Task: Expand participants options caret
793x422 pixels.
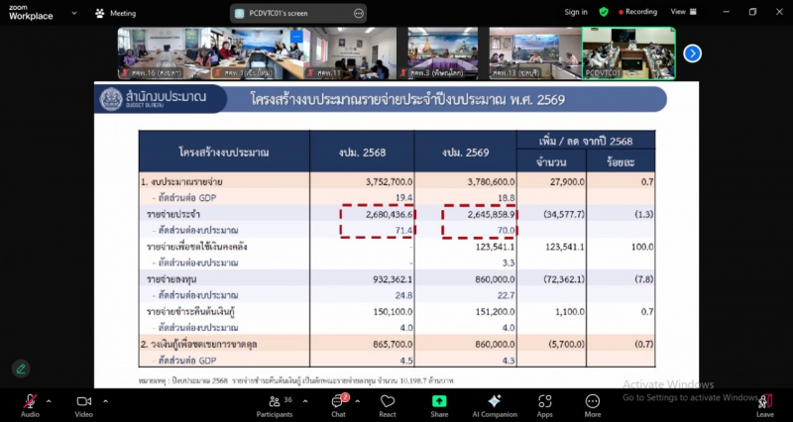Action: 305,401
